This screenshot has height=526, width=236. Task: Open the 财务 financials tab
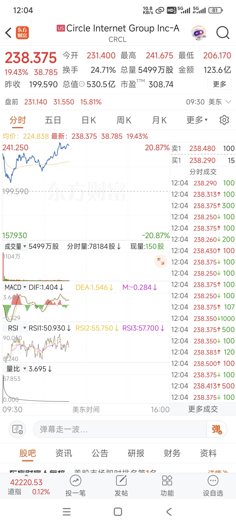point(172,453)
